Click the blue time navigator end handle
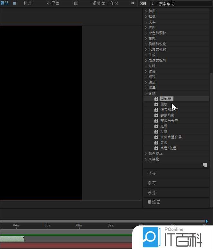 pos(206,221)
